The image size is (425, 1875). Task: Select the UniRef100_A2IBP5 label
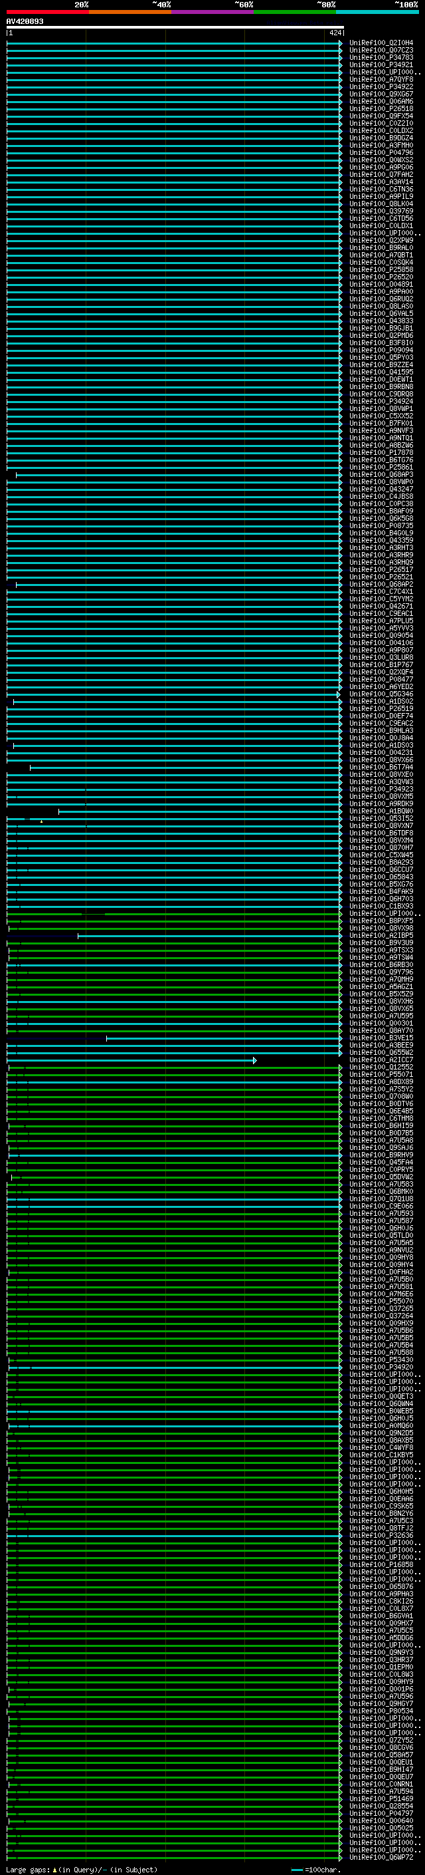point(381,935)
